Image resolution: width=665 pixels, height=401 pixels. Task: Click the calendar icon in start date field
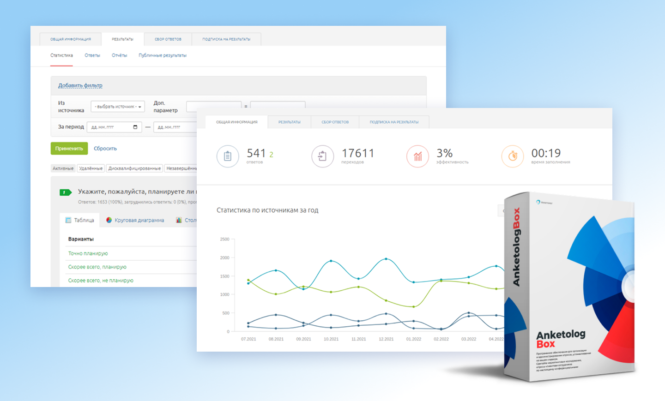pos(135,127)
